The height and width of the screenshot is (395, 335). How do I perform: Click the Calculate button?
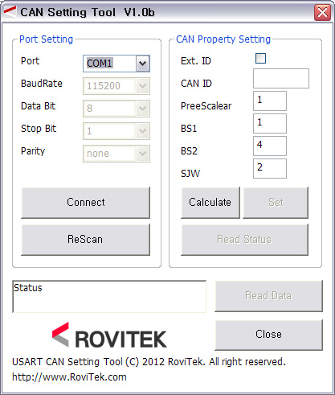210,203
